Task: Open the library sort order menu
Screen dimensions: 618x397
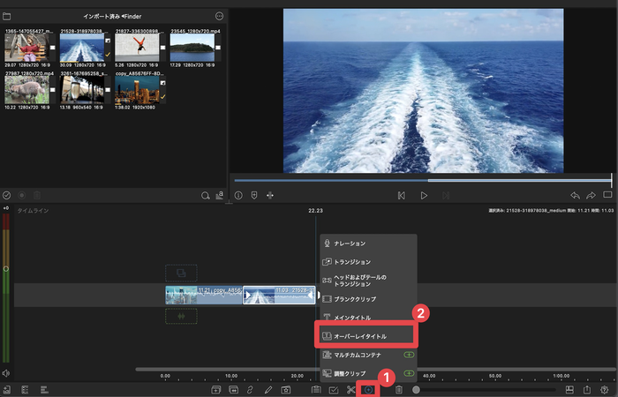Action: (x=219, y=195)
